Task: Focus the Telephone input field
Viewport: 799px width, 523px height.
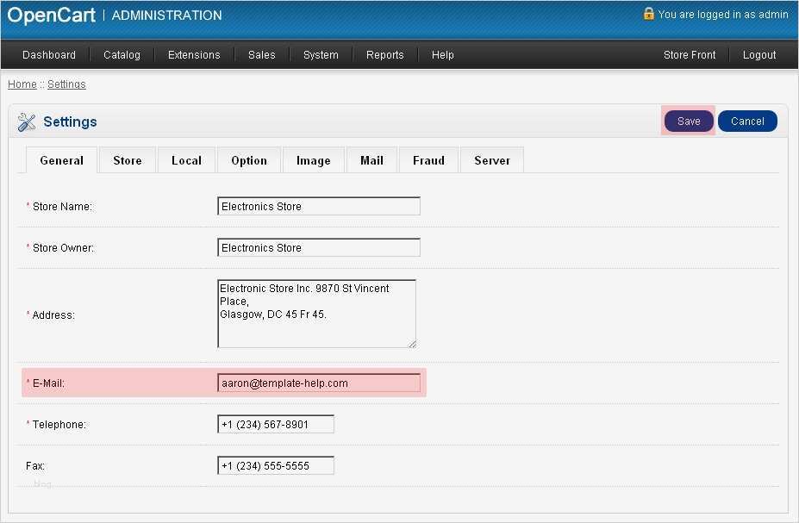Action: click(276, 424)
